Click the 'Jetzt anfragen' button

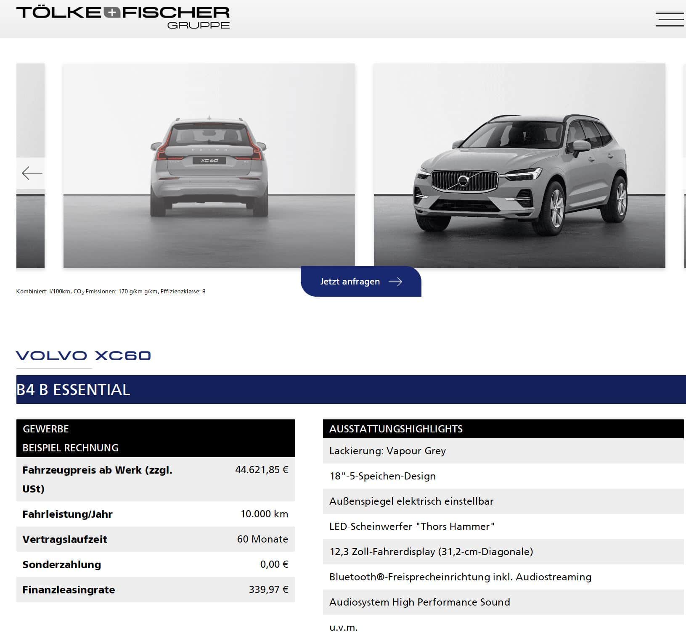point(361,282)
